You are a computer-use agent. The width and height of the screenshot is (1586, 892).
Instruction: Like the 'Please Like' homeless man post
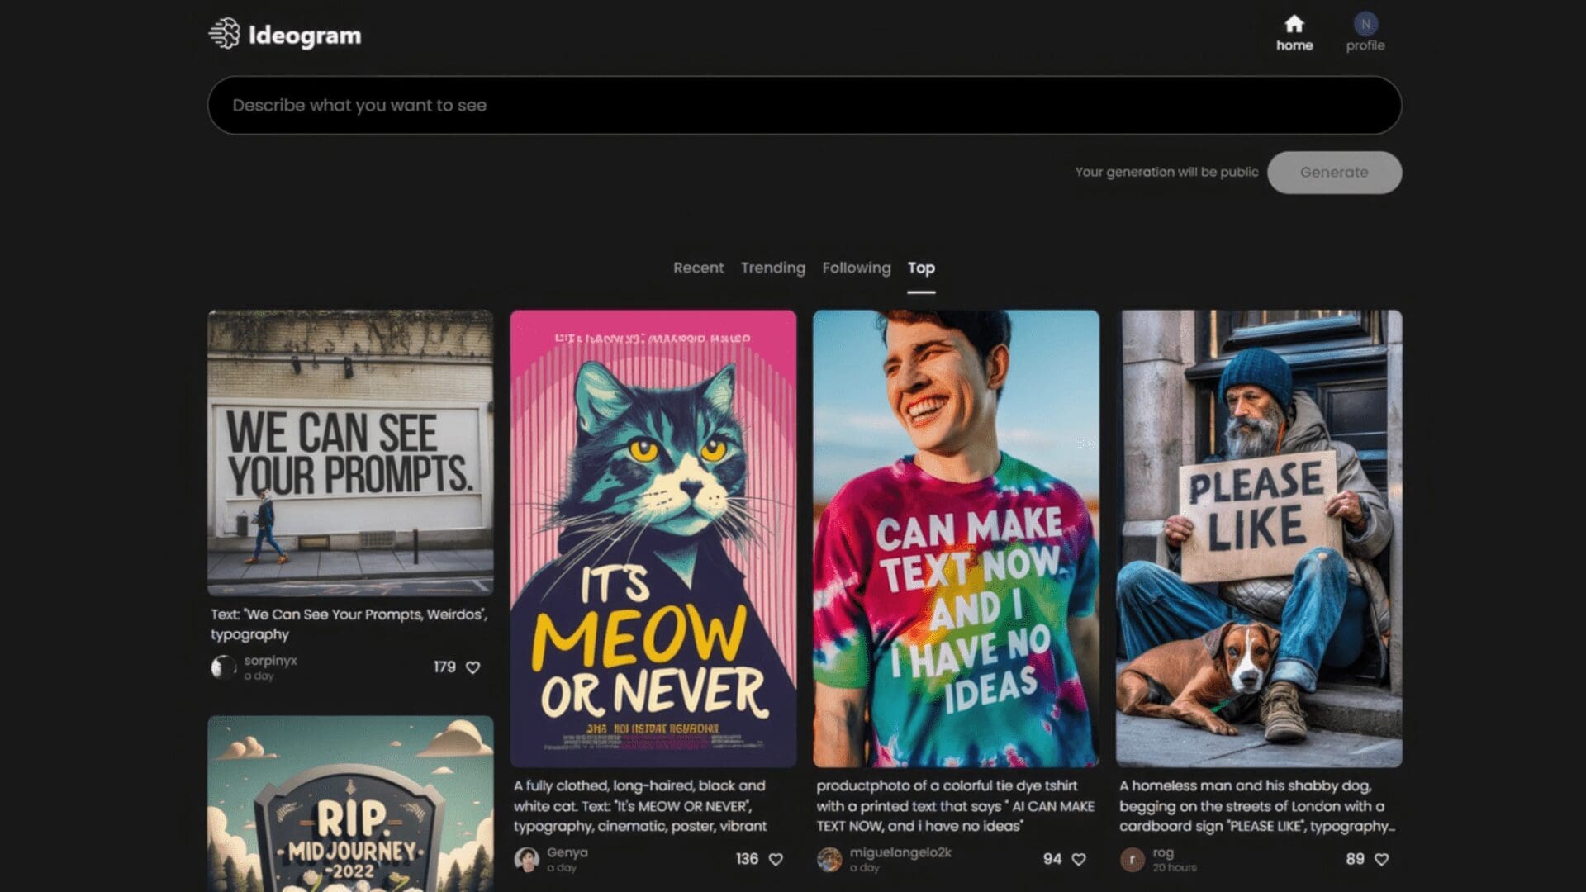click(1381, 860)
